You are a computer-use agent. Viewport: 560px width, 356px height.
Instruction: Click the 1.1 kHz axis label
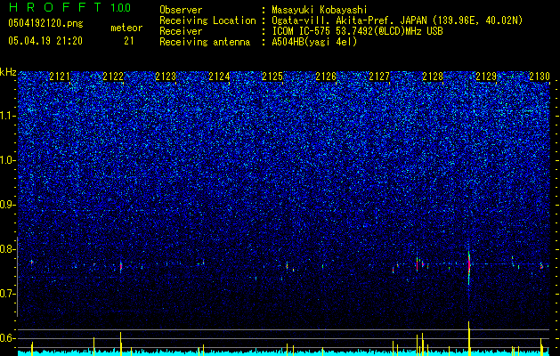pos(7,116)
